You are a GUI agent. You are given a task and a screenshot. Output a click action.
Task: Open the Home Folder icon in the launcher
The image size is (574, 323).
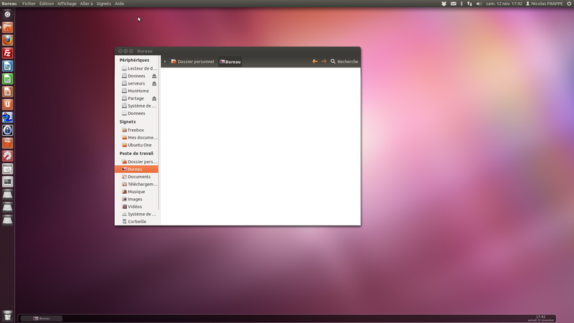pyautogui.click(x=7, y=27)
